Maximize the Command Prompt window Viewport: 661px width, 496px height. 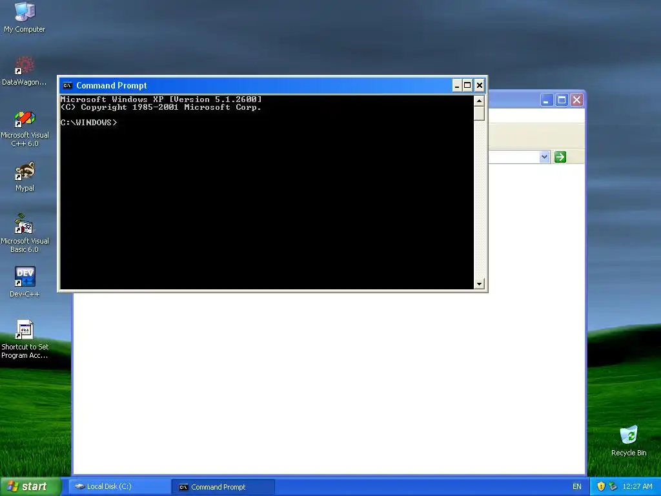click(467, 86)
